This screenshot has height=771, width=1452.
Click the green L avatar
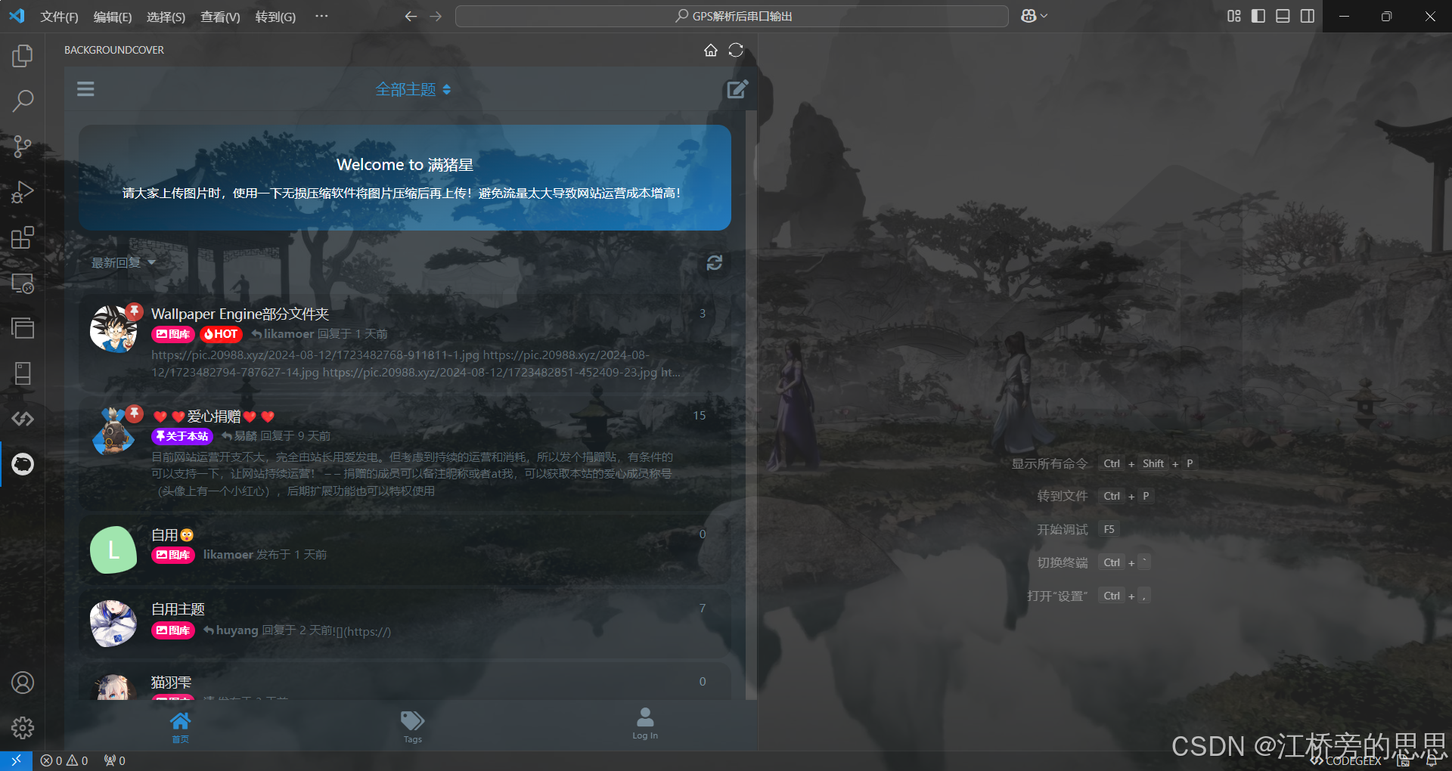pos(113,550)
